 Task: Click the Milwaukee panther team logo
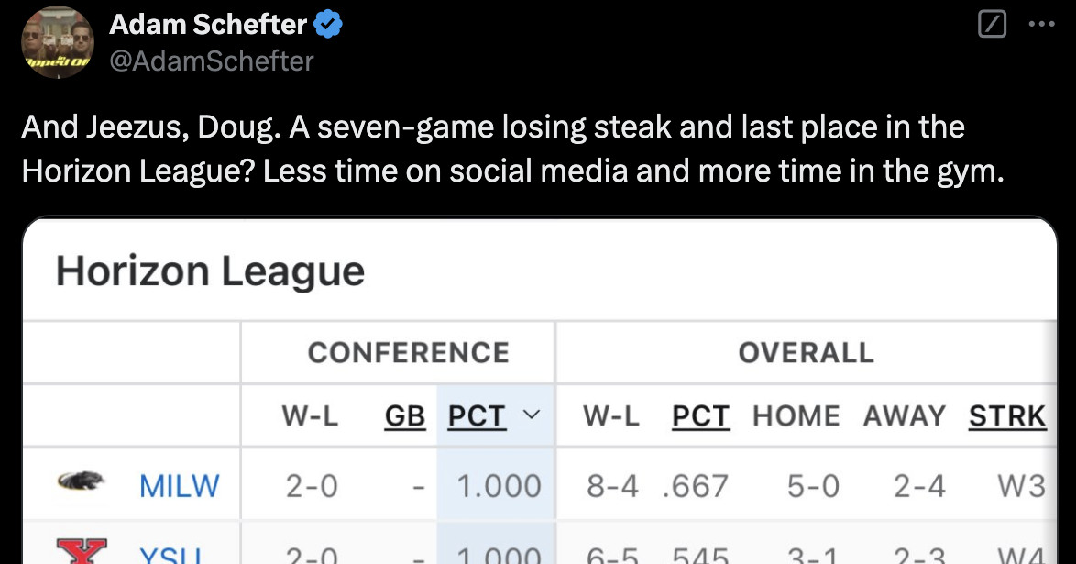[80, 482]
